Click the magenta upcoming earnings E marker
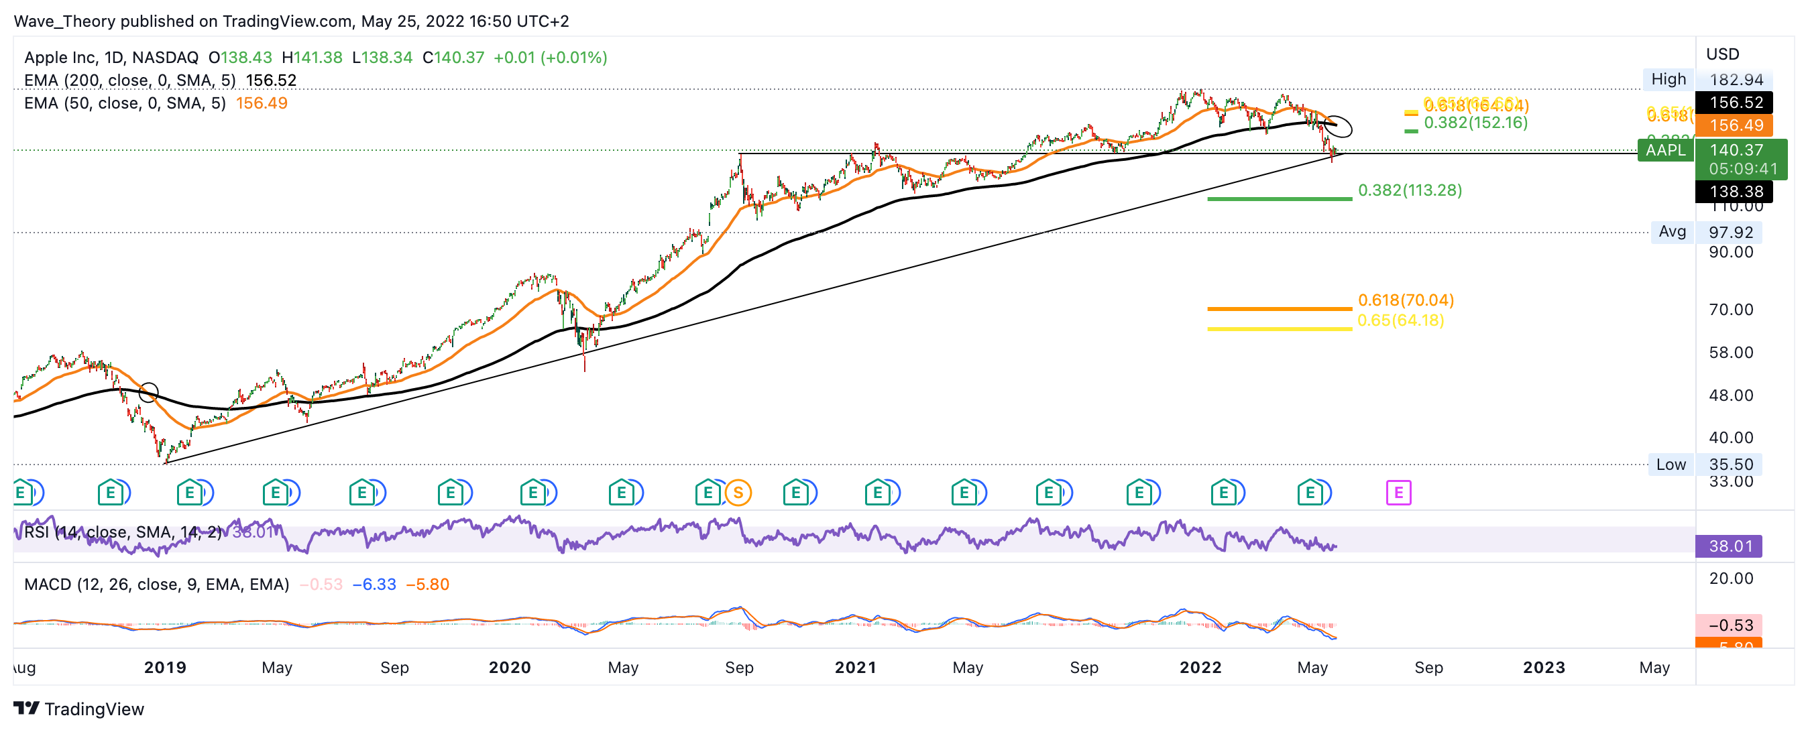 (x=1398, y=493)
